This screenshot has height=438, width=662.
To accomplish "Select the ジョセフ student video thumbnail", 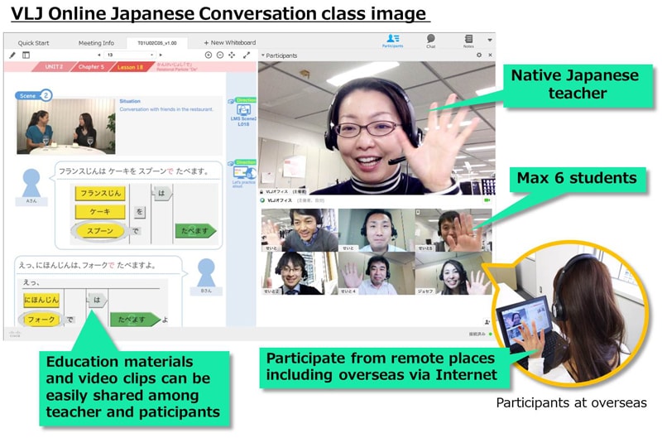I will pos(453,273).
